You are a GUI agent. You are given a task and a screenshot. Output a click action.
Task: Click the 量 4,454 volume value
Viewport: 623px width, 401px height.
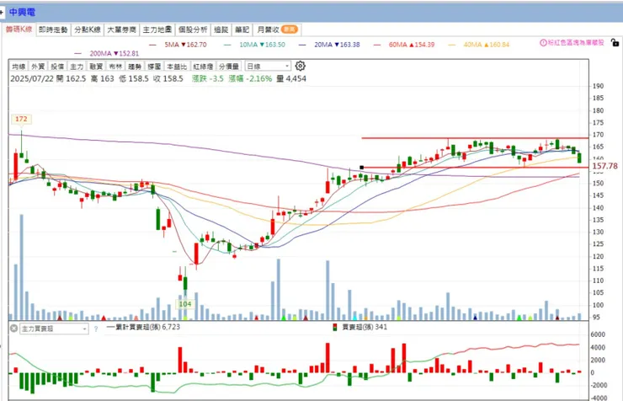pos(291,78)
